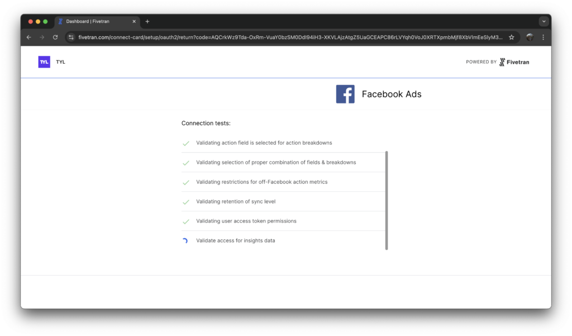Expand the tab search dropdown arrow

tap(544, 21)
